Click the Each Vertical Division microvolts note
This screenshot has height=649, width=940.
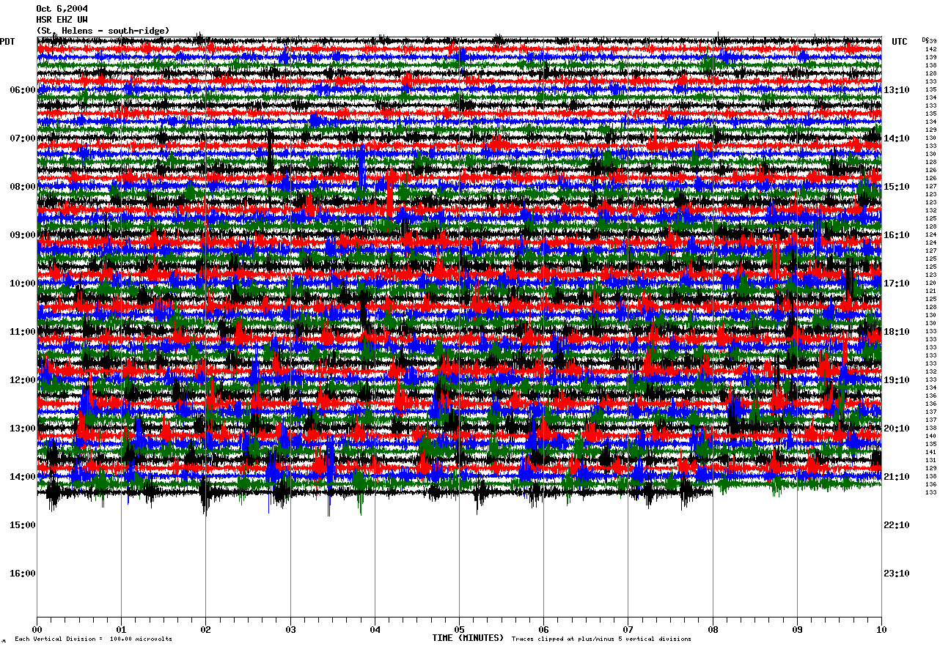click(93, 639)
